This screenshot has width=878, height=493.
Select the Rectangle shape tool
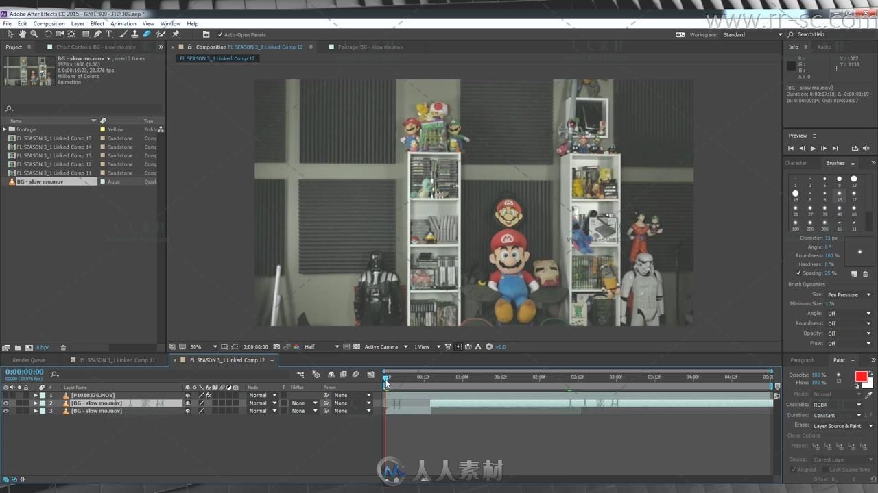[x=86, y=34]
